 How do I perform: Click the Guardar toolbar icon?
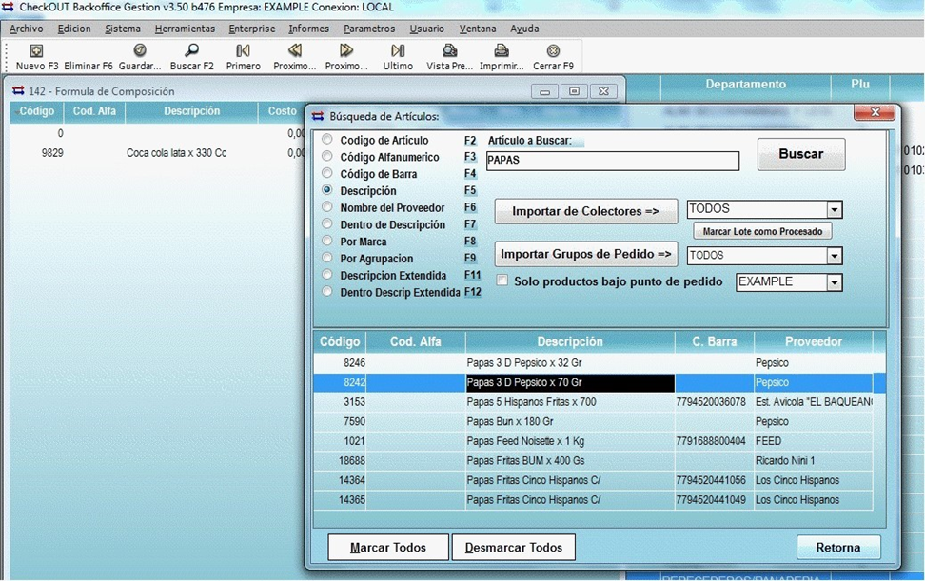[140, 50]
